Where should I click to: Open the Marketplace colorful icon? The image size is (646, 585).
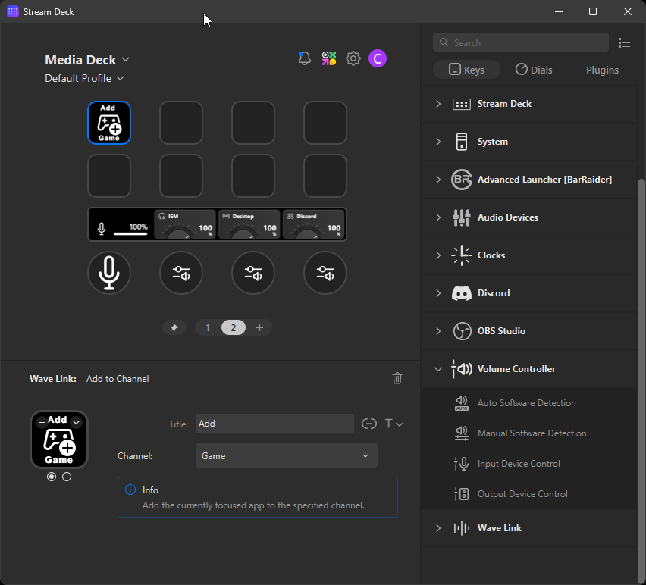point(329,58)
